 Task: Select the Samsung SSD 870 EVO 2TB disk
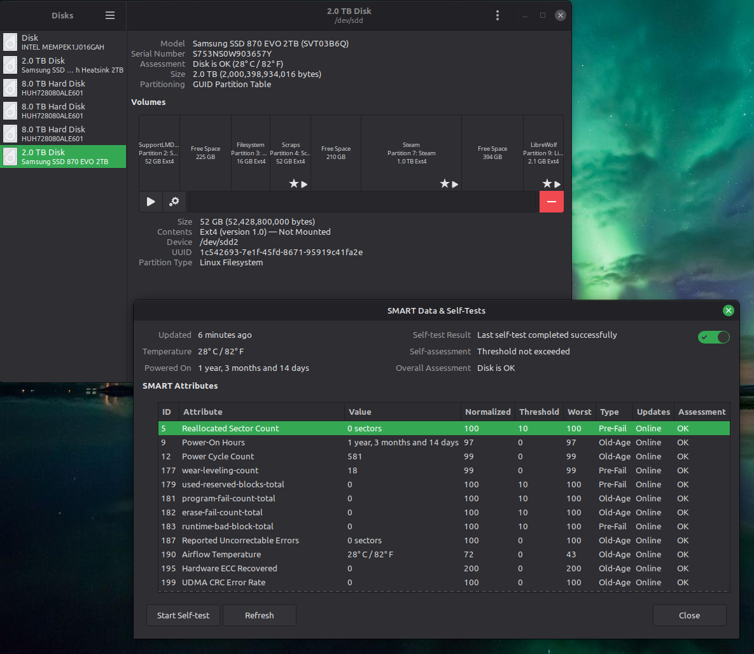63,157
